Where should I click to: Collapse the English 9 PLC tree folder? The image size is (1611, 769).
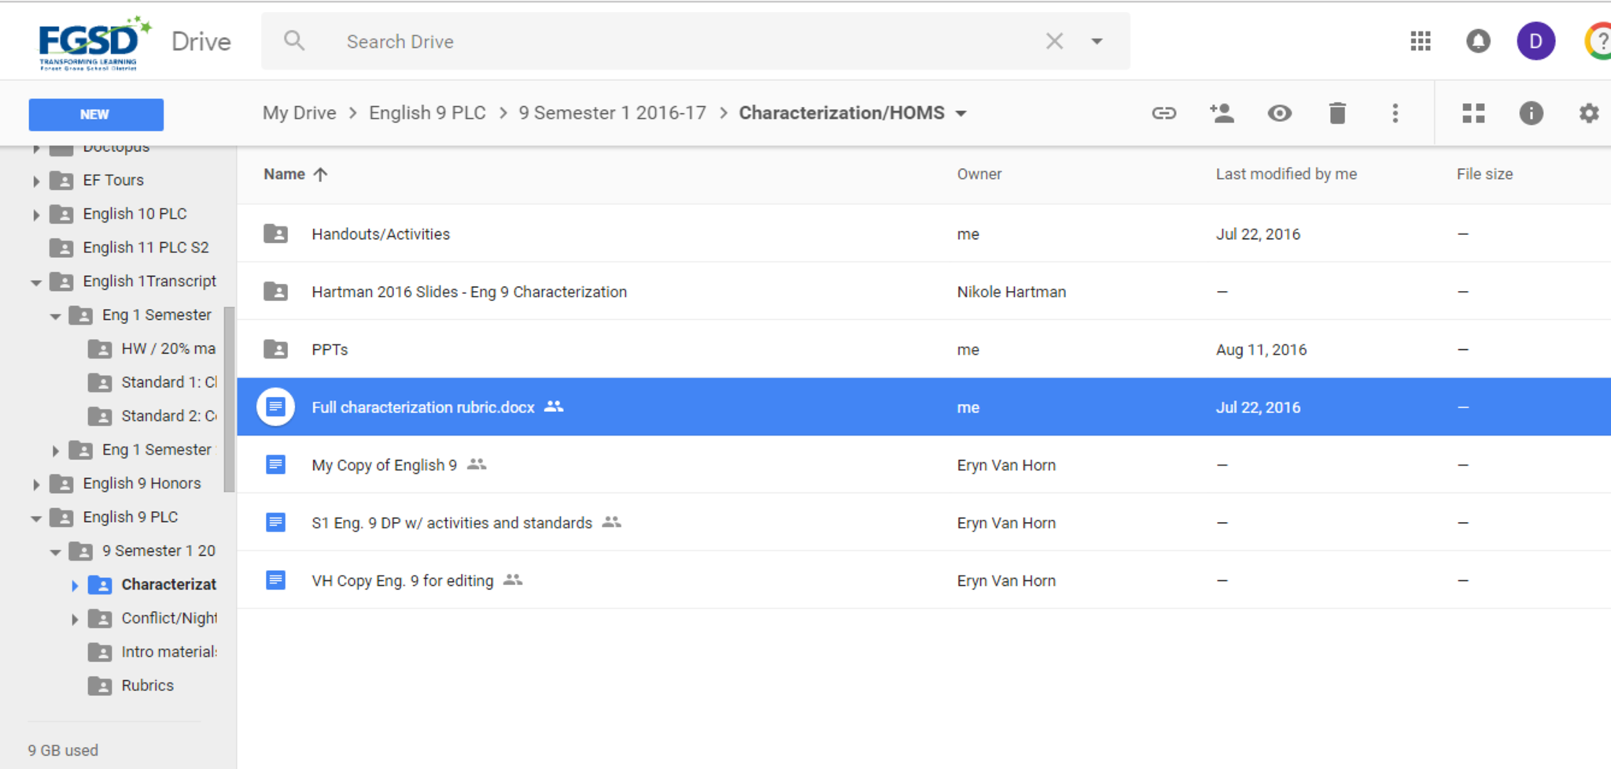(36, 518)
